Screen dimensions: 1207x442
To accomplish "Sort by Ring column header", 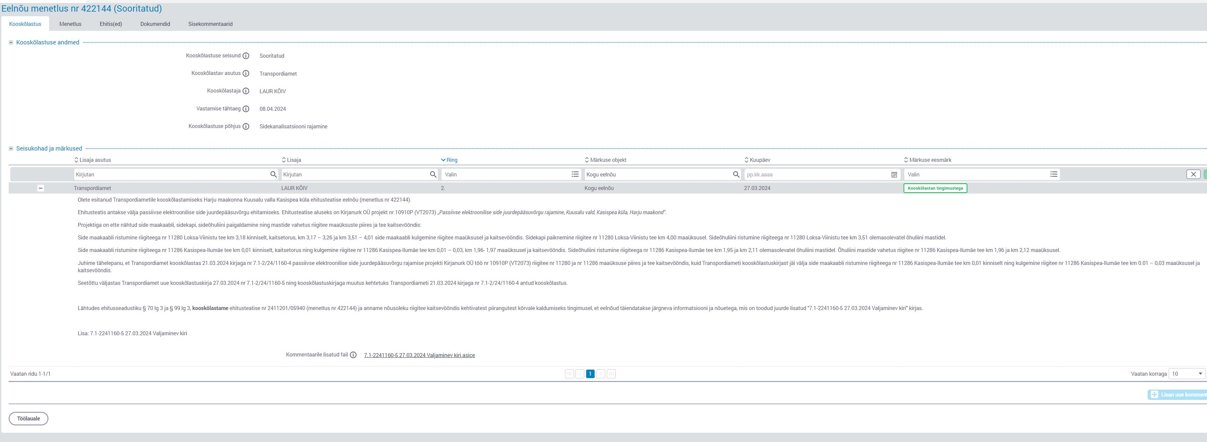I will (449, 160).
